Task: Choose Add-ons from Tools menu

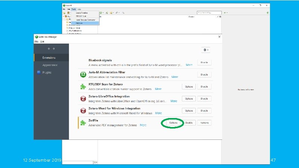Action: tap(85, 23)
